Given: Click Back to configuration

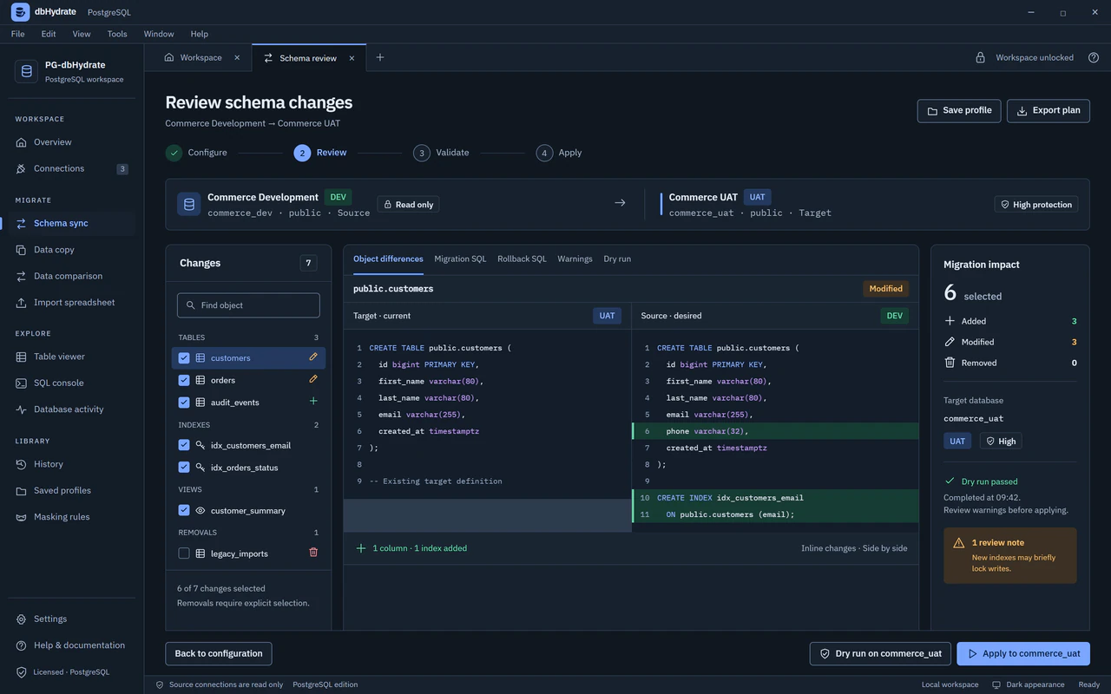Looking at the screenshot, I should coord(219,653).
